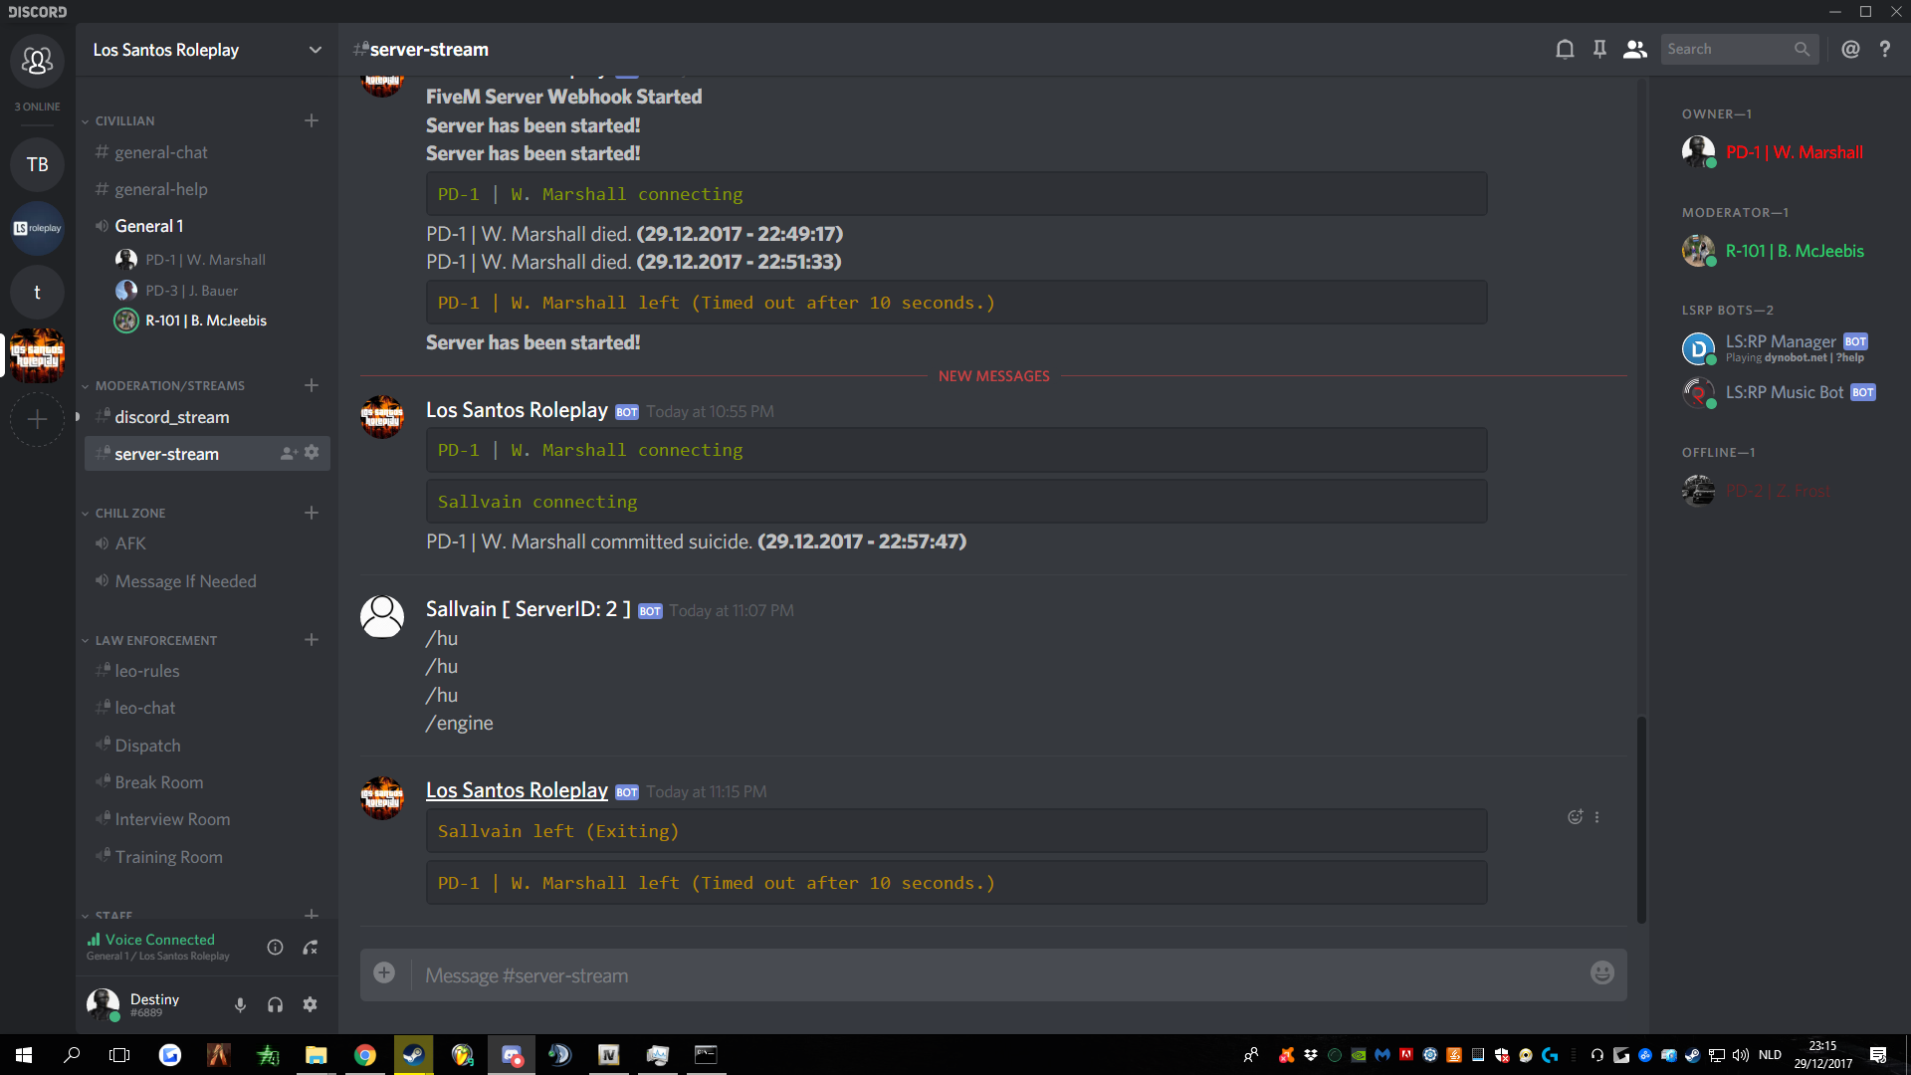Toggle headphones deafen
Image resolution: width=1911 pixels, height=1075 pixels.
coord(275,1004)
